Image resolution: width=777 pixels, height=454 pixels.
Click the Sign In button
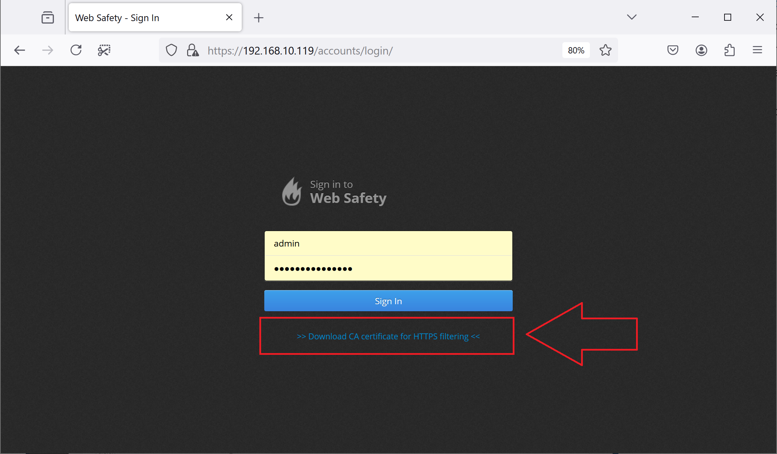[x=388, y=301]
